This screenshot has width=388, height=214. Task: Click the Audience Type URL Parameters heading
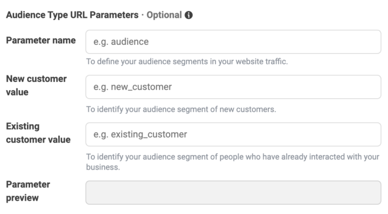pyautogui.click(x=72, y=15)
